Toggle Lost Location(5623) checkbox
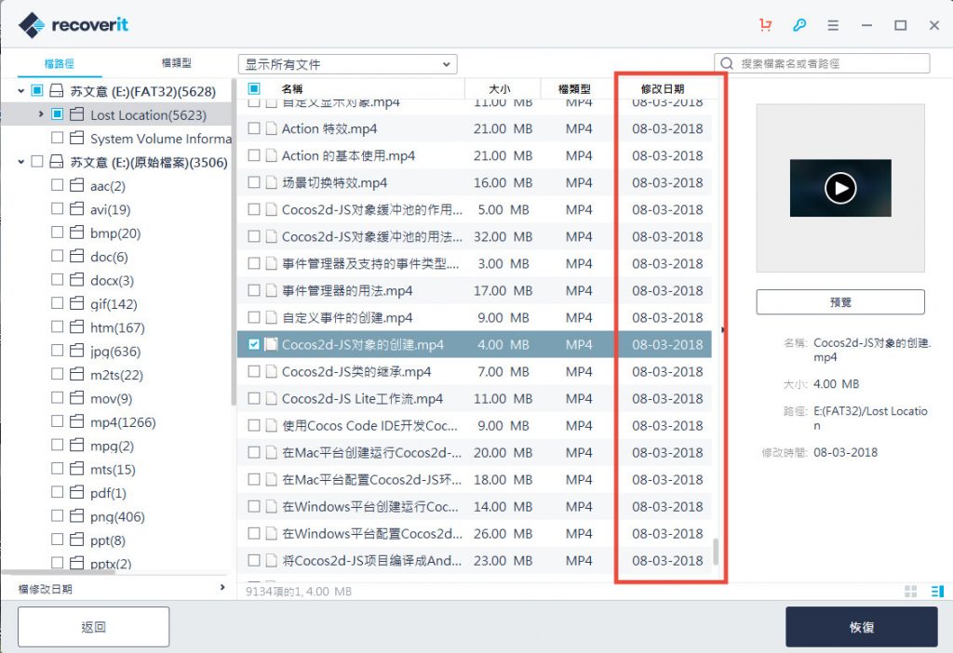Viewport: 953px width, 653px height. (57, 114)
